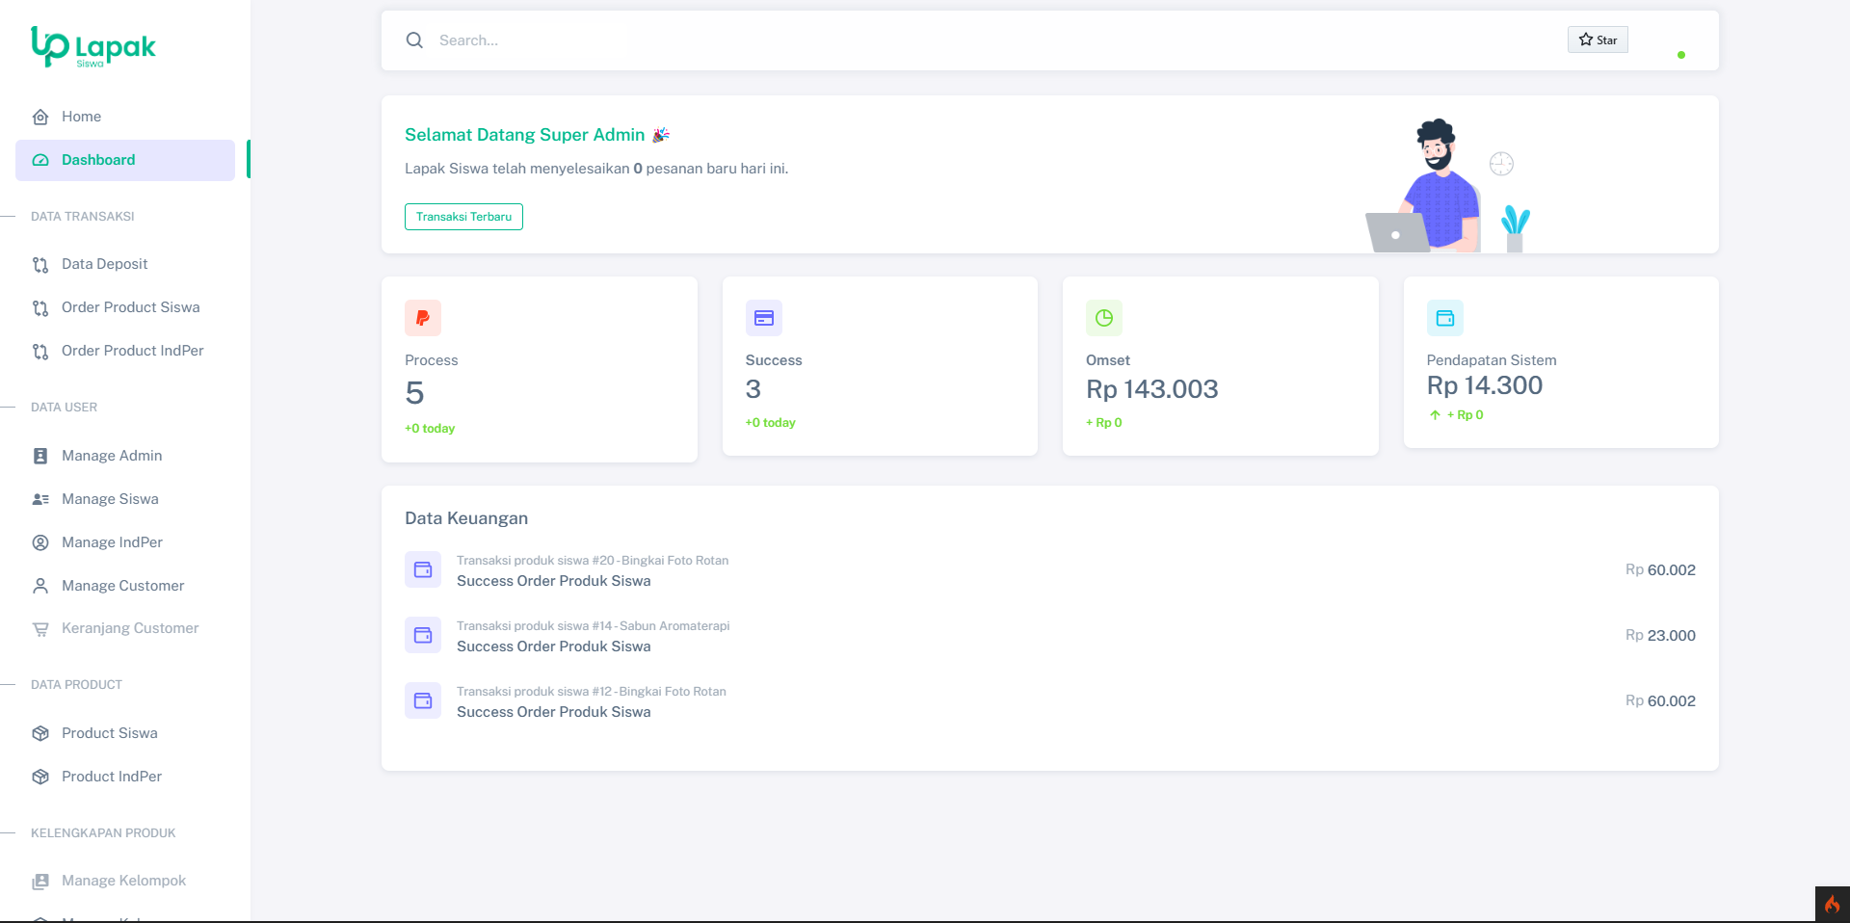Click the green online status dot
Screen dimensions: 1850x923
click(x=1681, y=55)
